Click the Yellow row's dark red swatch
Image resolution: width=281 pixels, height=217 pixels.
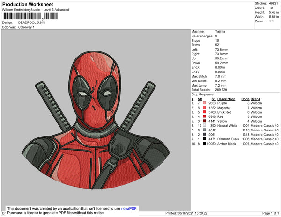point(204,121)
